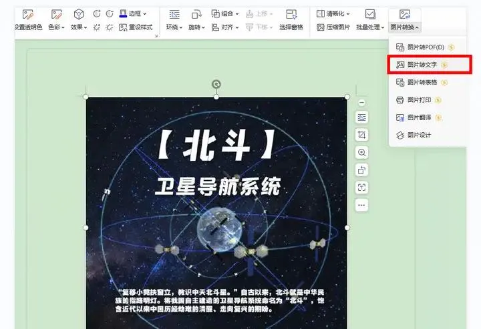Select 图片转PDF(D) from the menu

coord(428,47)
